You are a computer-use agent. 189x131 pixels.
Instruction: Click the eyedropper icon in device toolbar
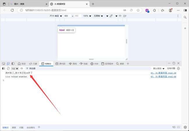[x=111, y=16]
